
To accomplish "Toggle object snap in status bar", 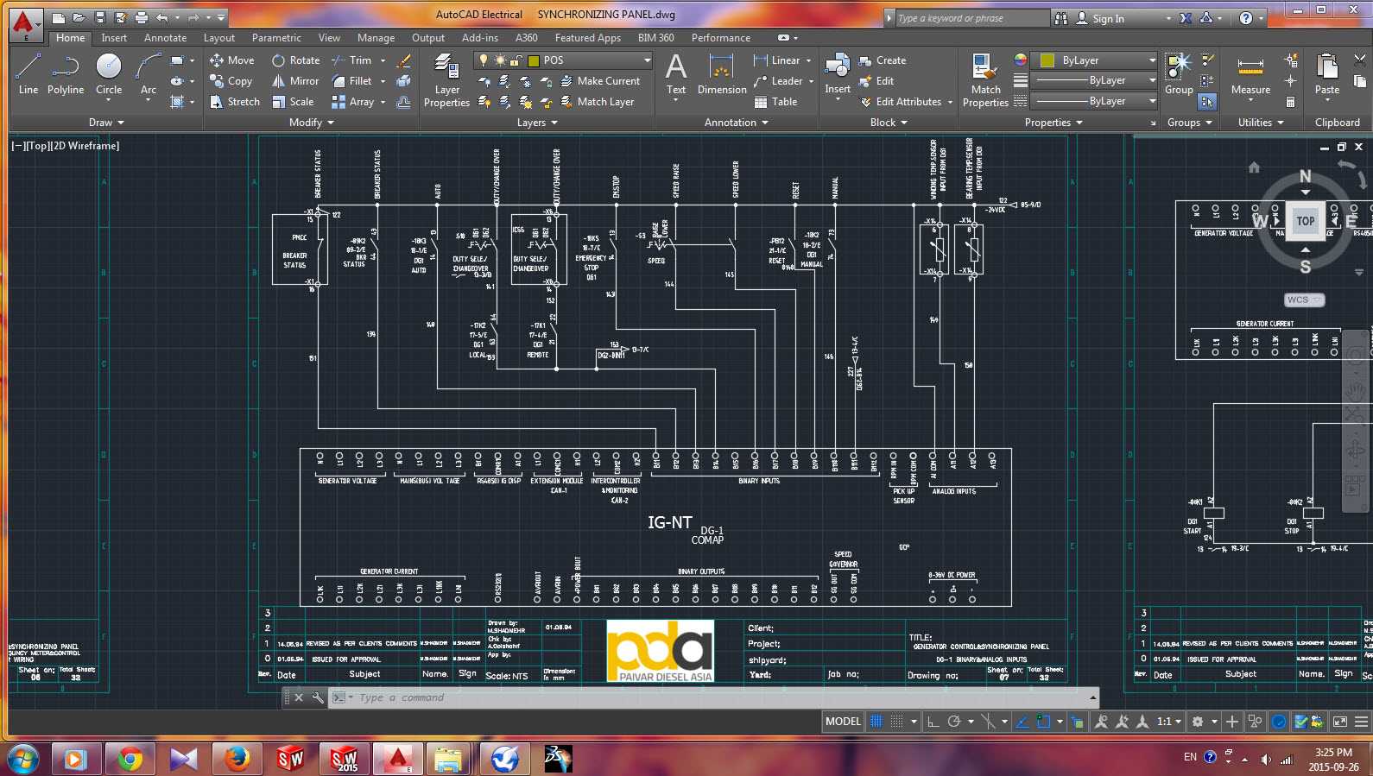I will [1043, 722].
